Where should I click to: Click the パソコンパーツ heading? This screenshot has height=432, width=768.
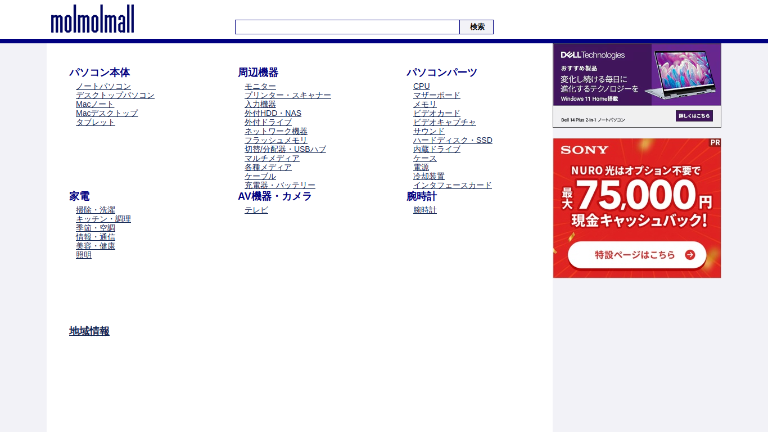click(442, 73)
